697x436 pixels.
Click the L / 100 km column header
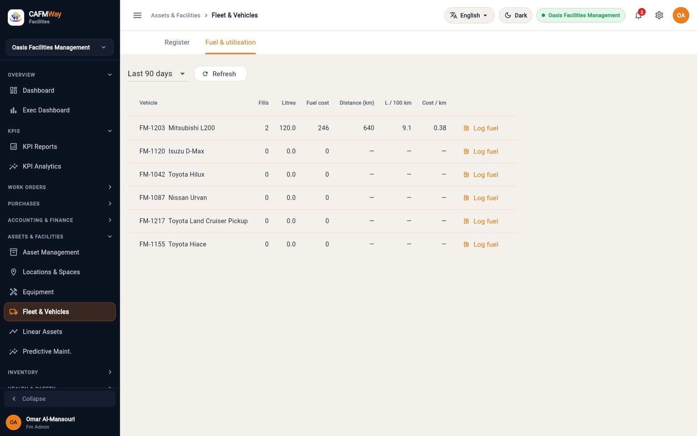click(x=398, y=103)
